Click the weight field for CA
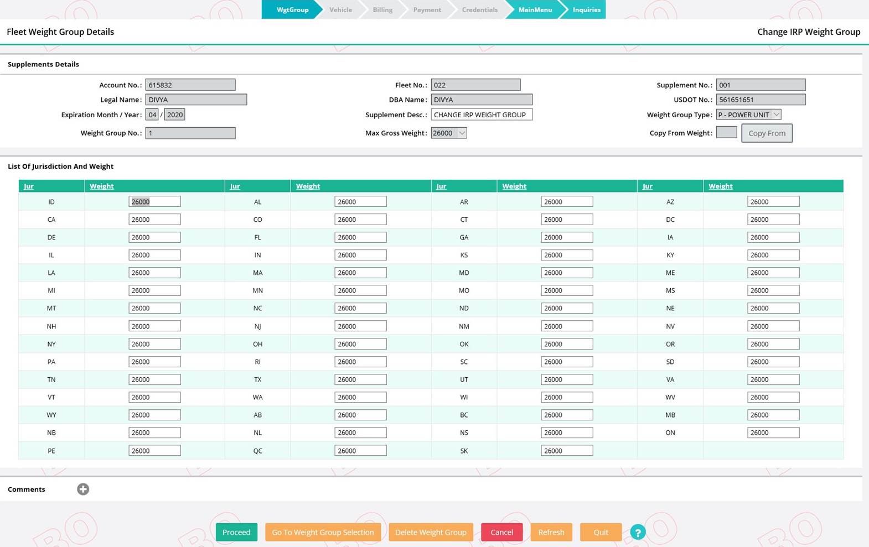869x547 pixels. click(154, 220)
